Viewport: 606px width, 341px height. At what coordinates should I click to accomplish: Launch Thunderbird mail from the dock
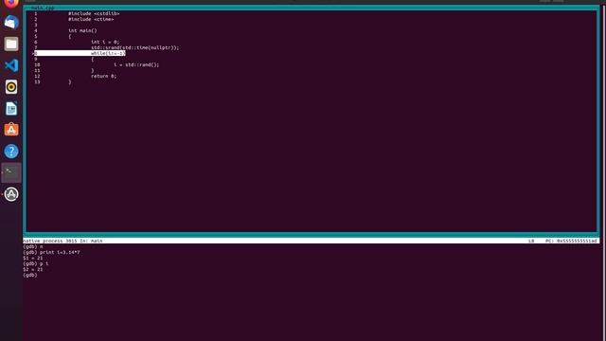(x=11, y=23)
